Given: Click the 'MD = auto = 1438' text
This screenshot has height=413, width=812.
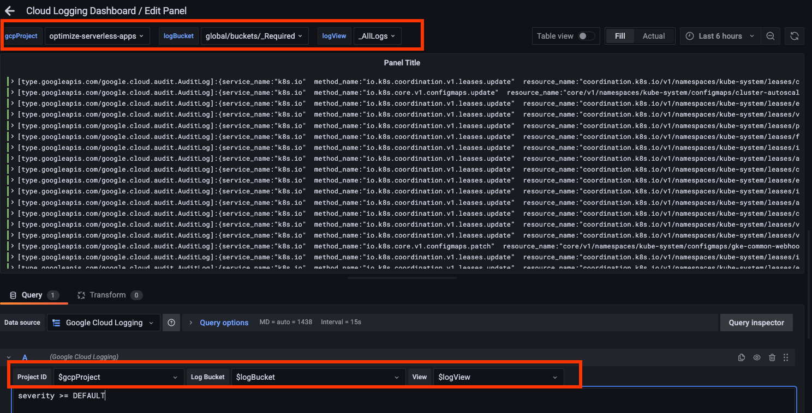Looking at the screenshot, I should click(x=285, y=322).
